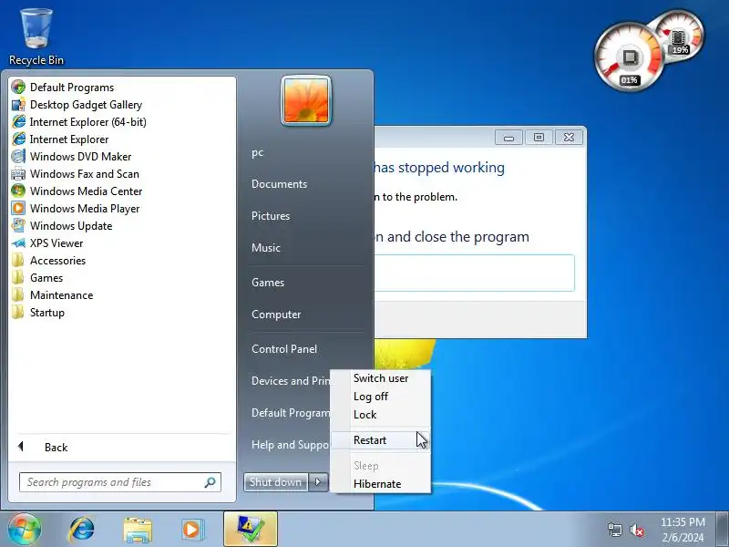Open Devices and Printers from Start menu

coord(290,381)
